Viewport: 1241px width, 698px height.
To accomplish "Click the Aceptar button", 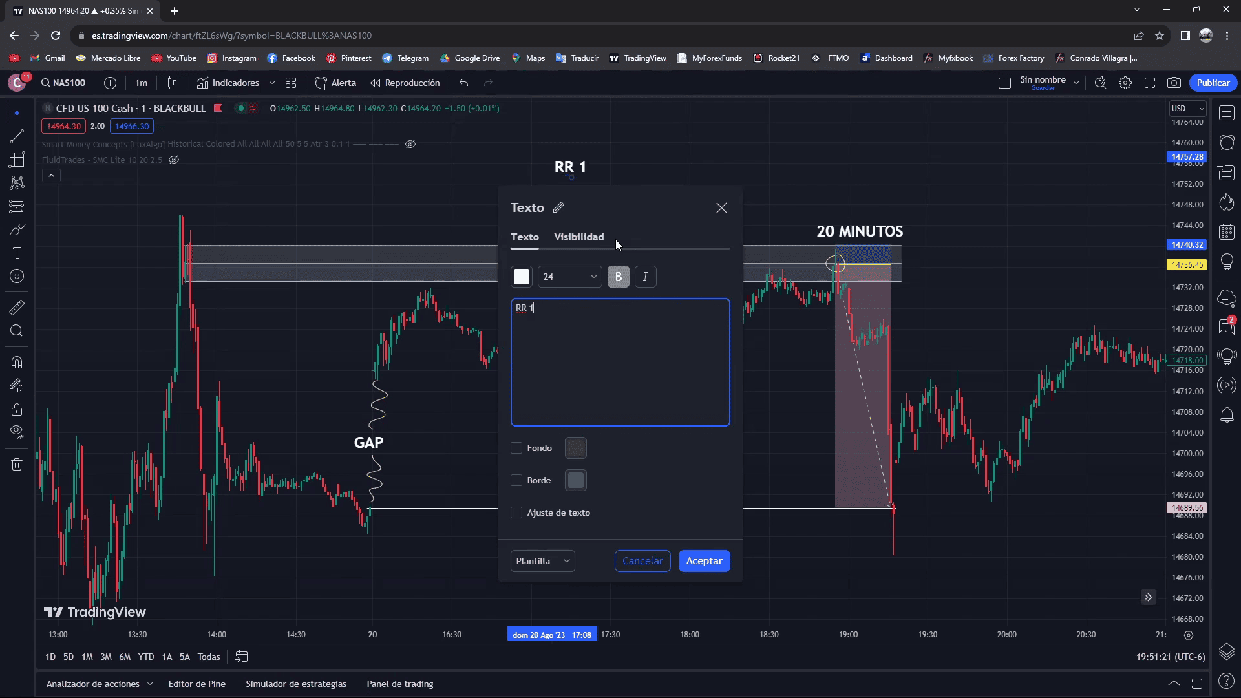I will tap(704, 561).
